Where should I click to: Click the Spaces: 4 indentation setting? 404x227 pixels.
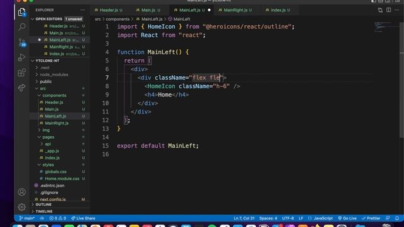tap(268, 218)
